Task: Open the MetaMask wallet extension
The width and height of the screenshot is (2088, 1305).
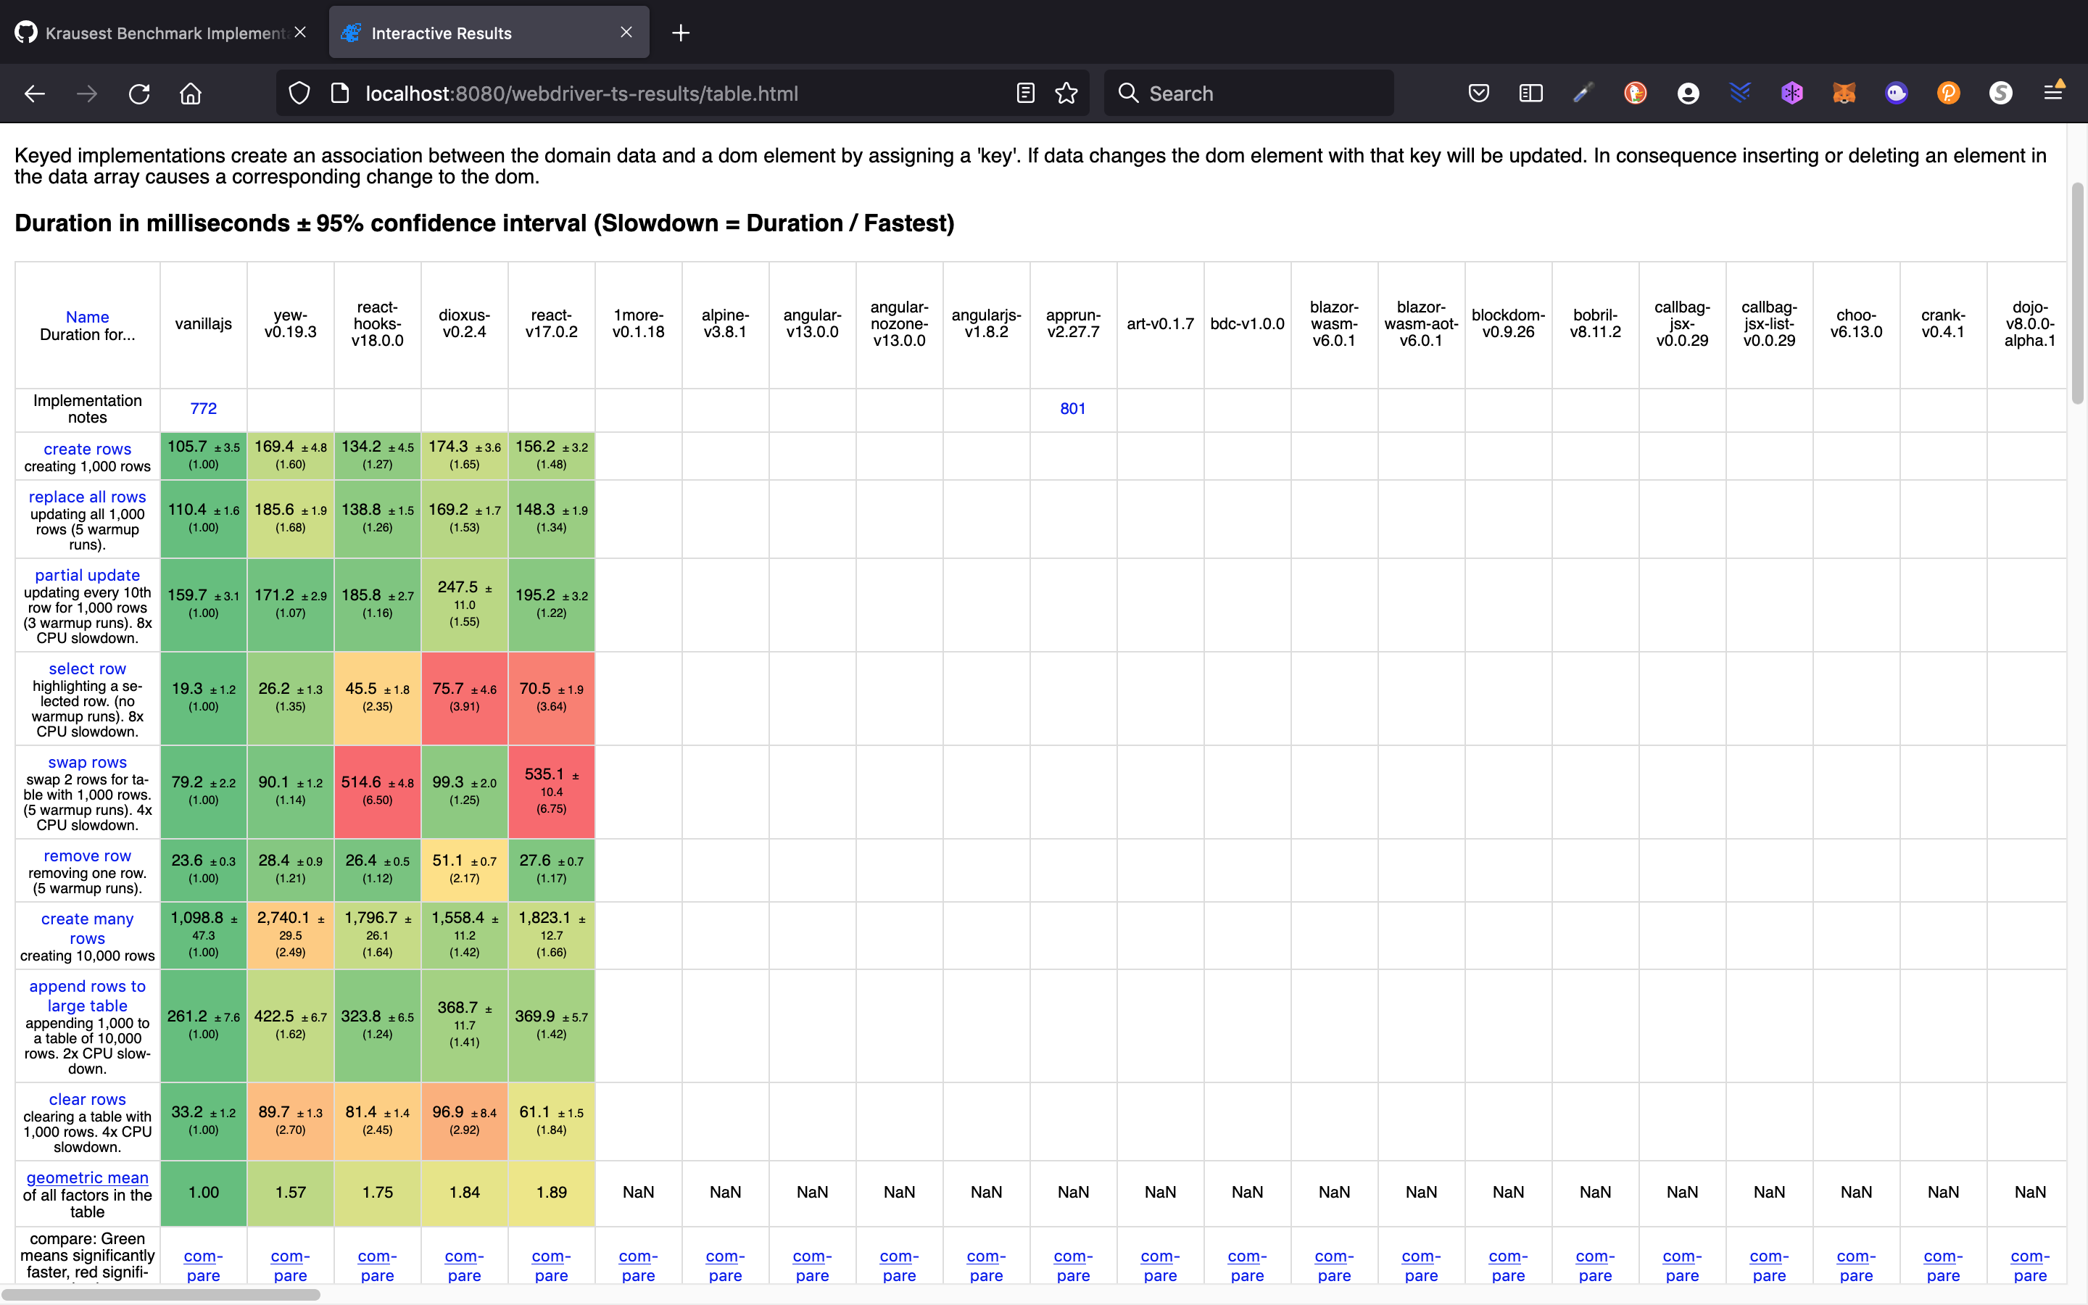Action: tap(1844, 94)
